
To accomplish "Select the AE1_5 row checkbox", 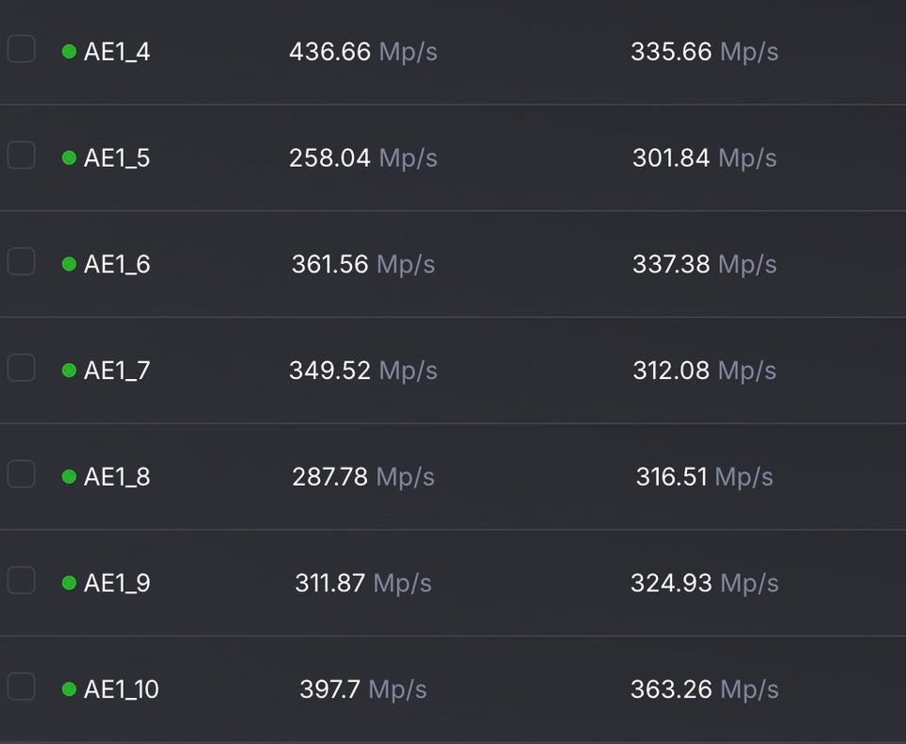I will click(21, 155).
